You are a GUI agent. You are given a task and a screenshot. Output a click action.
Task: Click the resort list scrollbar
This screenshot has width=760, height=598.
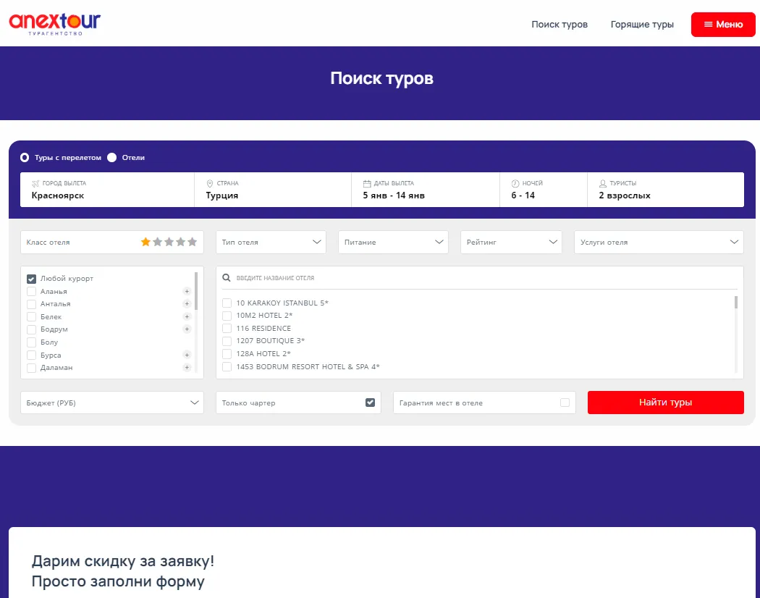click(196, 291)
